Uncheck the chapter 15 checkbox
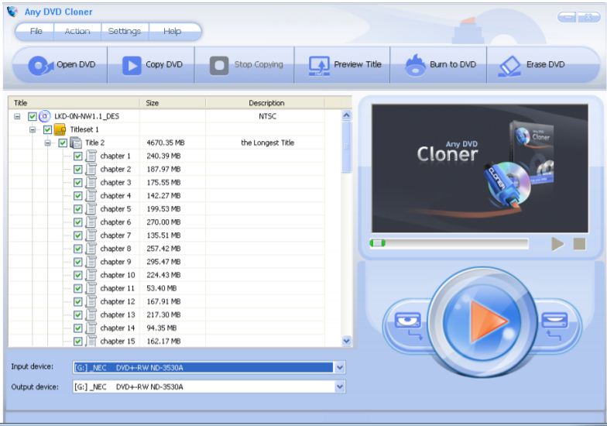This screenshot has height=426, width=607. tap(77, 341)
